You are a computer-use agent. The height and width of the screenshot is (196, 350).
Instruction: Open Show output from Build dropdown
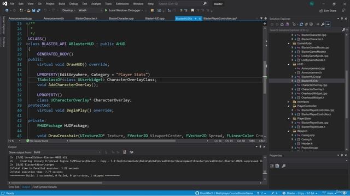click(x=67, y=152)
